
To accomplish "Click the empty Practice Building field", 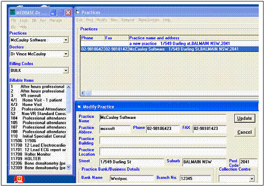I will click(163, 140).
